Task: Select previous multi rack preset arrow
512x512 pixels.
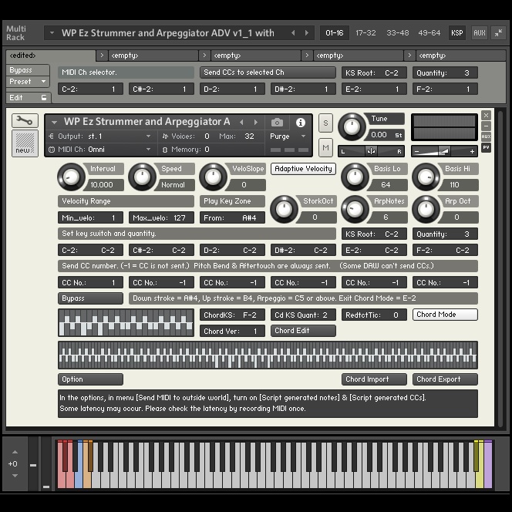Action: point(293,32)
